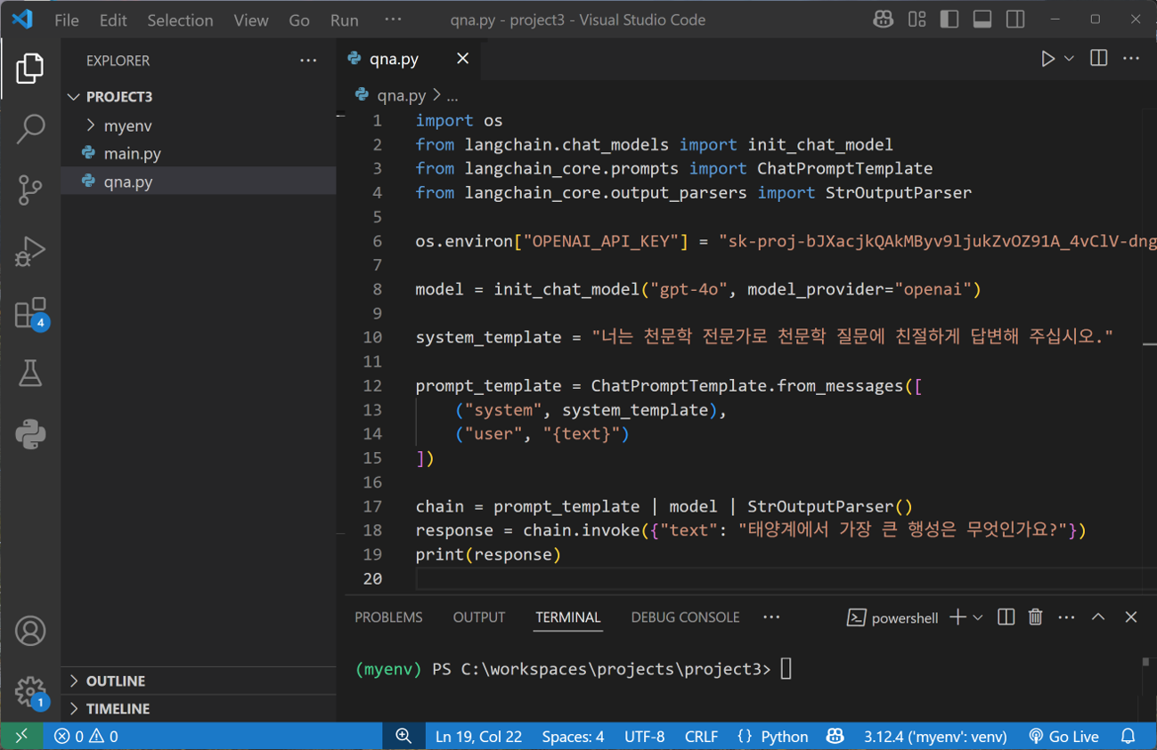
Task: Open the run options dropdown arrow
Action: click(1069, 59)
